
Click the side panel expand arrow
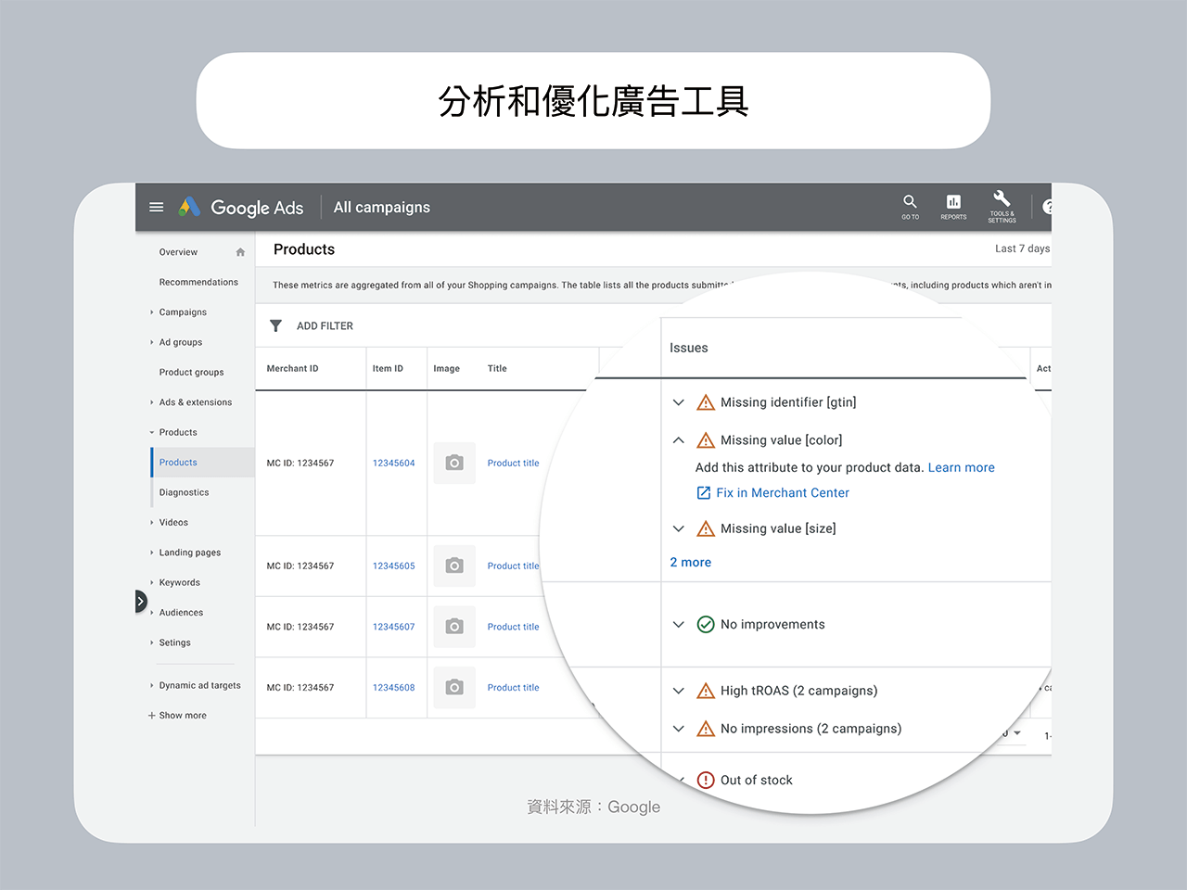pyautogui.click(x=141, y=602)
